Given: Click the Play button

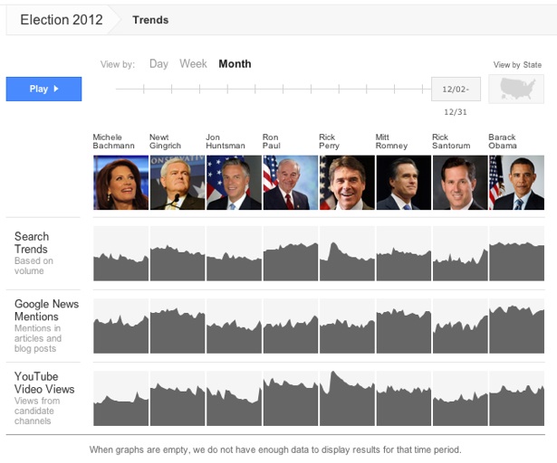Looking at the screenshot, I should tap(43, 89).
